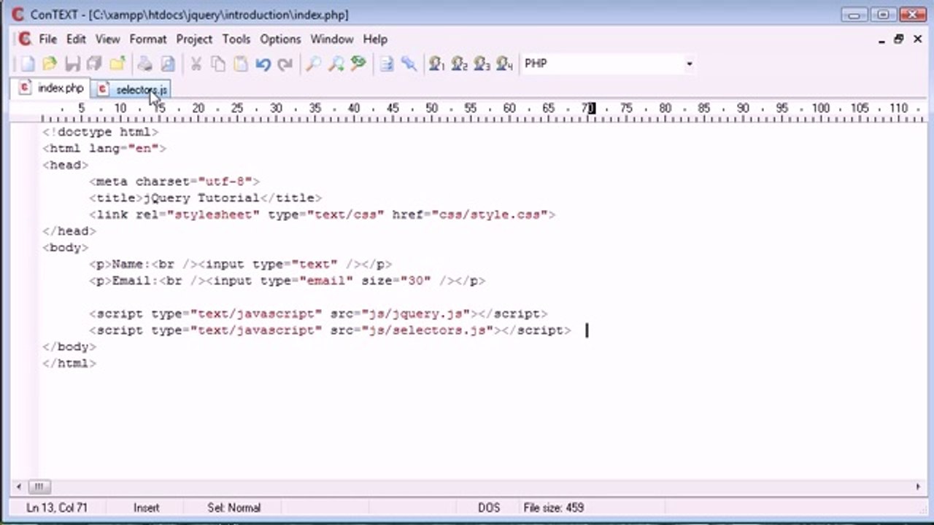Toggle word wrap toolbar icon

click(387, 64)
